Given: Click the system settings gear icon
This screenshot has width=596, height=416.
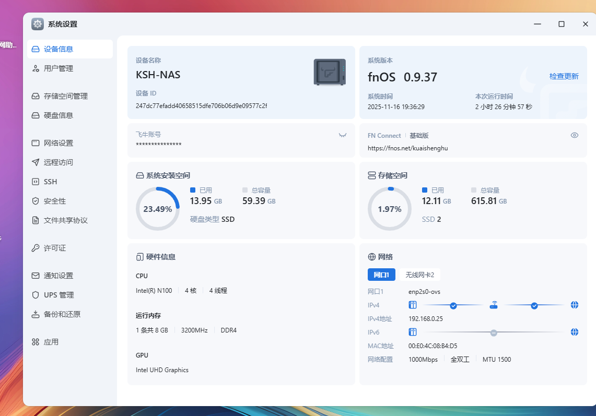Looking at the screenshot, I should coord(38,24).
